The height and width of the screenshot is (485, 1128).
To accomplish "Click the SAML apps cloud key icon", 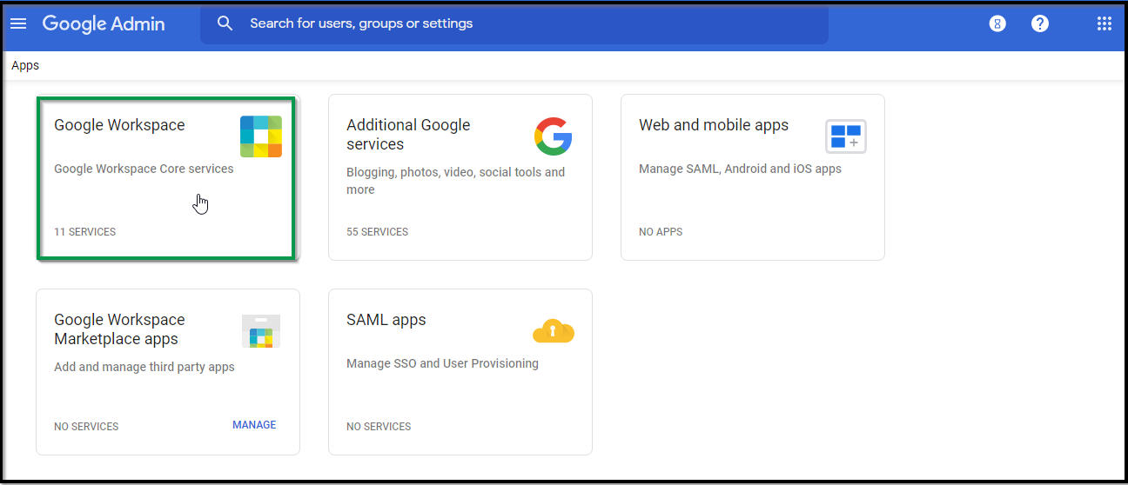I will [554, 331].
